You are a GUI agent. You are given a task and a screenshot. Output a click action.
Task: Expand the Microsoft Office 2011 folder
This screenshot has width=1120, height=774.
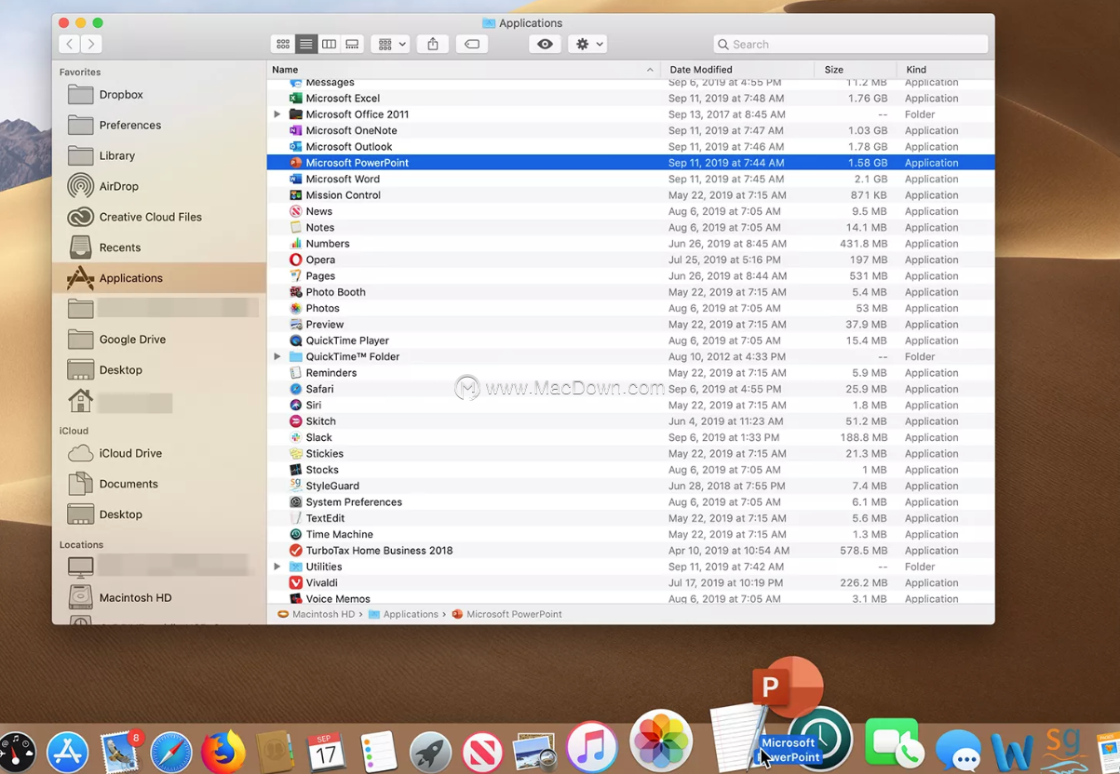277,114
